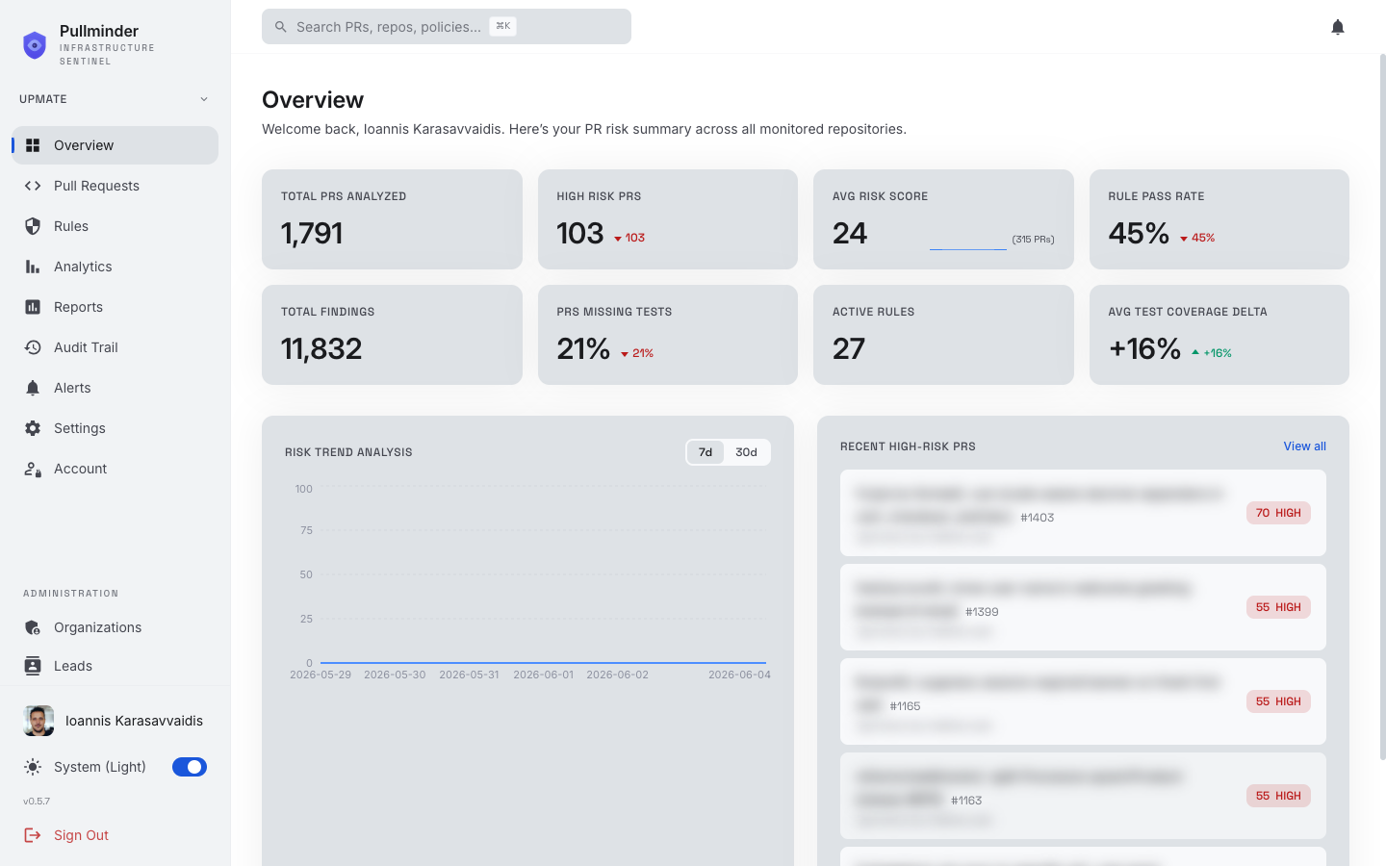Click the System theme sun icon
Image resolution: width=1386 pixels, height=866 pixels.
click(33, 767)
